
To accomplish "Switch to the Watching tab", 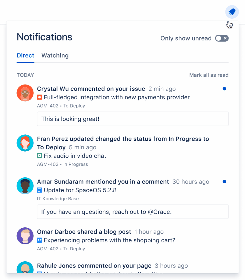I will coord(55,55).
